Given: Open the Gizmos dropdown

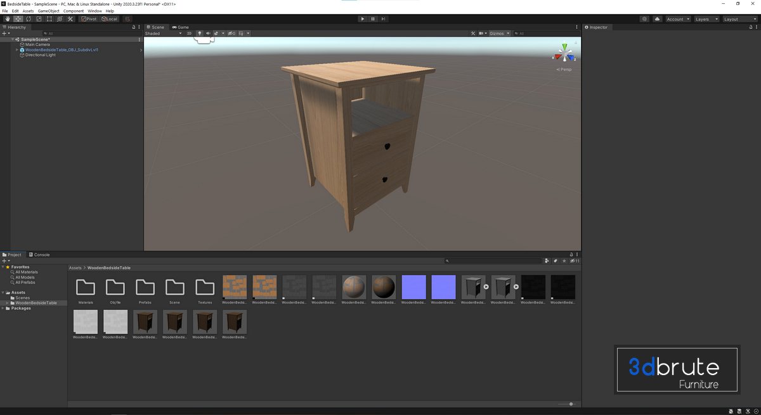Looking at the screenshot, I should pyautogui.click(x=500, y=33).
